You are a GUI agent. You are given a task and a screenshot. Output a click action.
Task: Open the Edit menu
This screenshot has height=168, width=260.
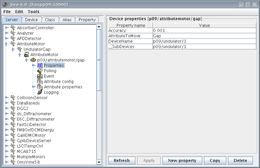click(x=19, y=12)
